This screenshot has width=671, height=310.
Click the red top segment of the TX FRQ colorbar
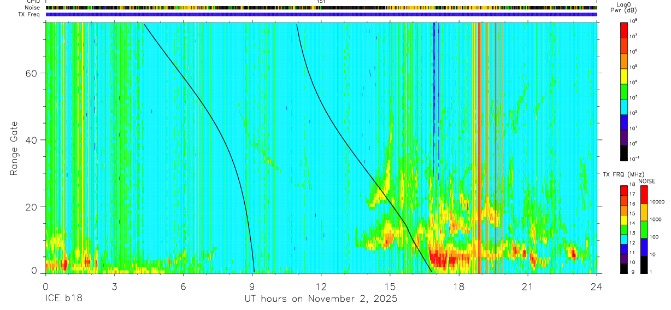tap(623, 190)
